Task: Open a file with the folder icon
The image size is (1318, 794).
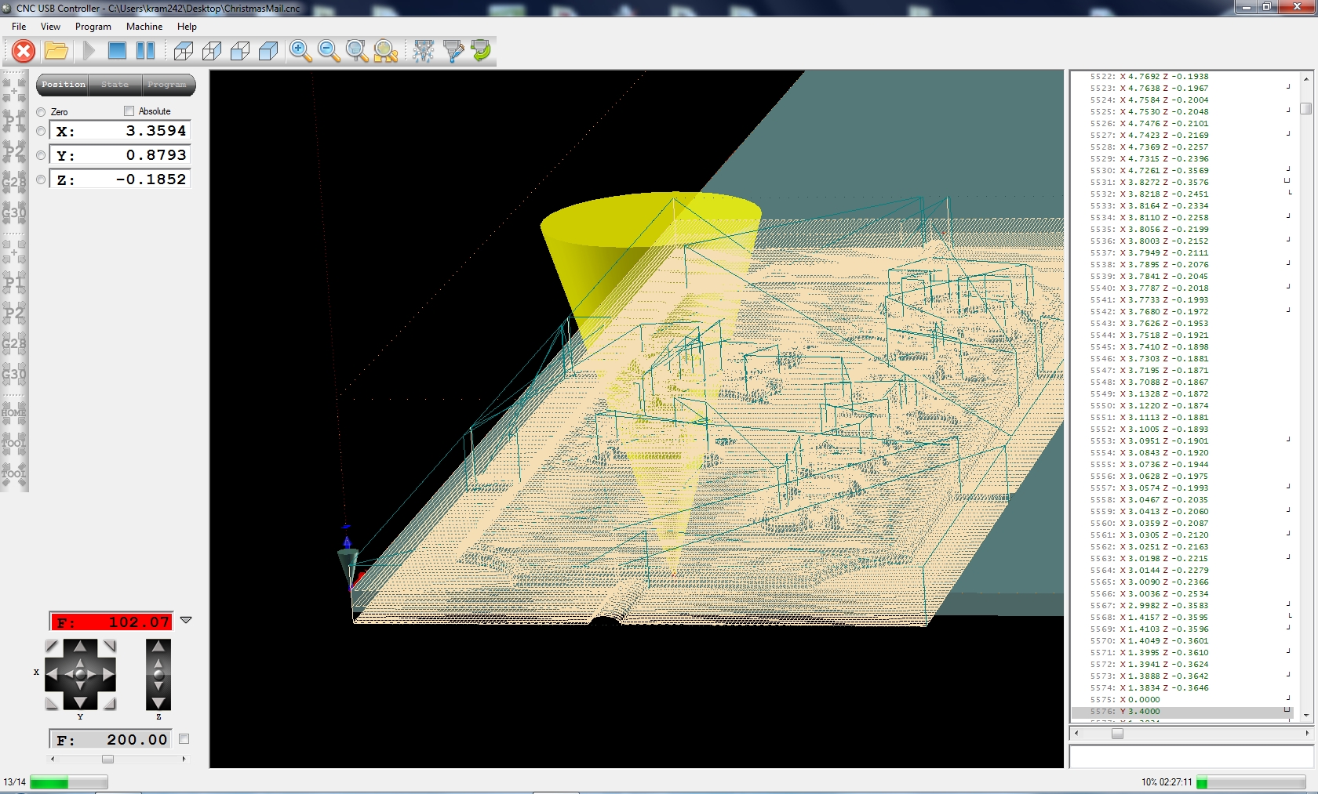Action: (56, 52)
